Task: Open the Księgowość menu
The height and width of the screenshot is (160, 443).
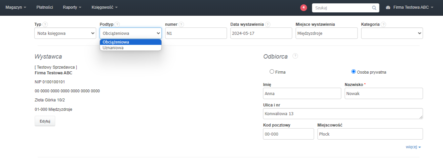Action: coord(105,7)
